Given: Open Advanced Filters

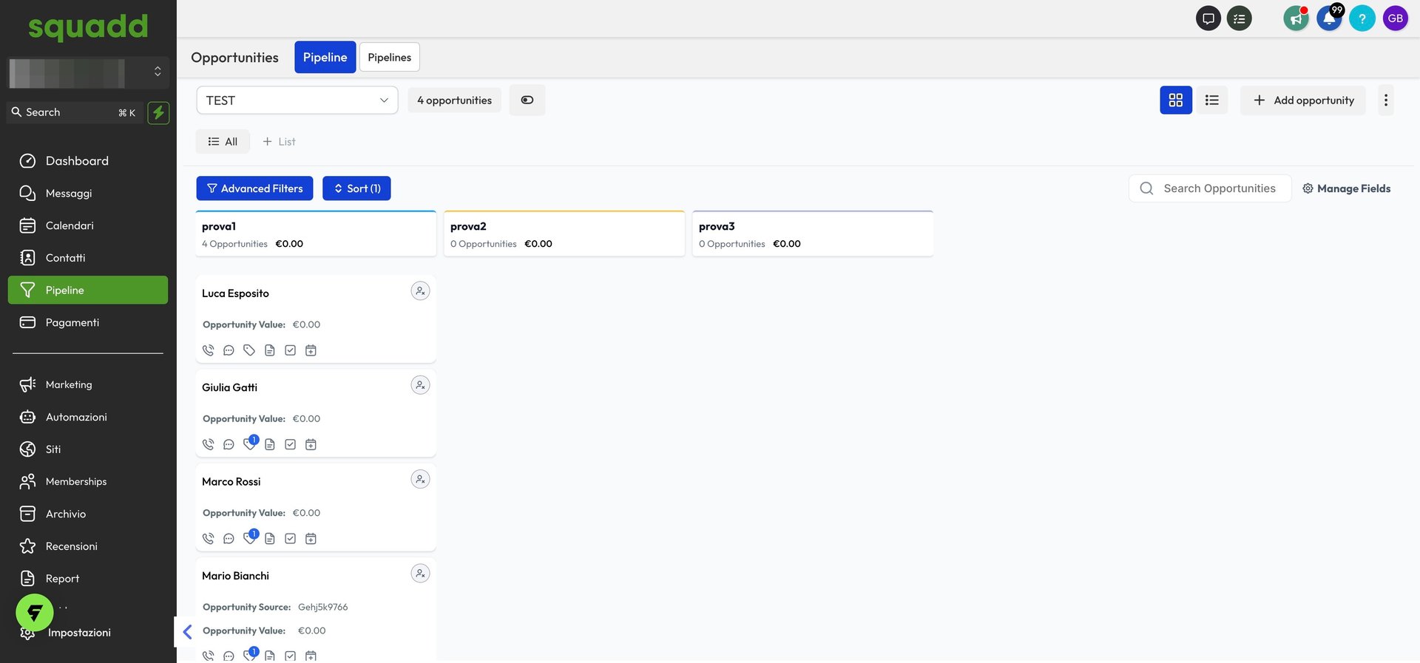Looking at the screenshot, I should click(254, 188).
